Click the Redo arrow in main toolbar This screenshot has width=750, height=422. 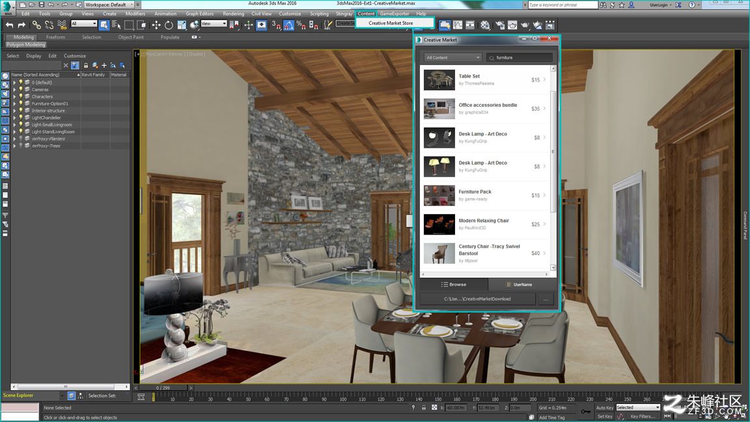21,25
